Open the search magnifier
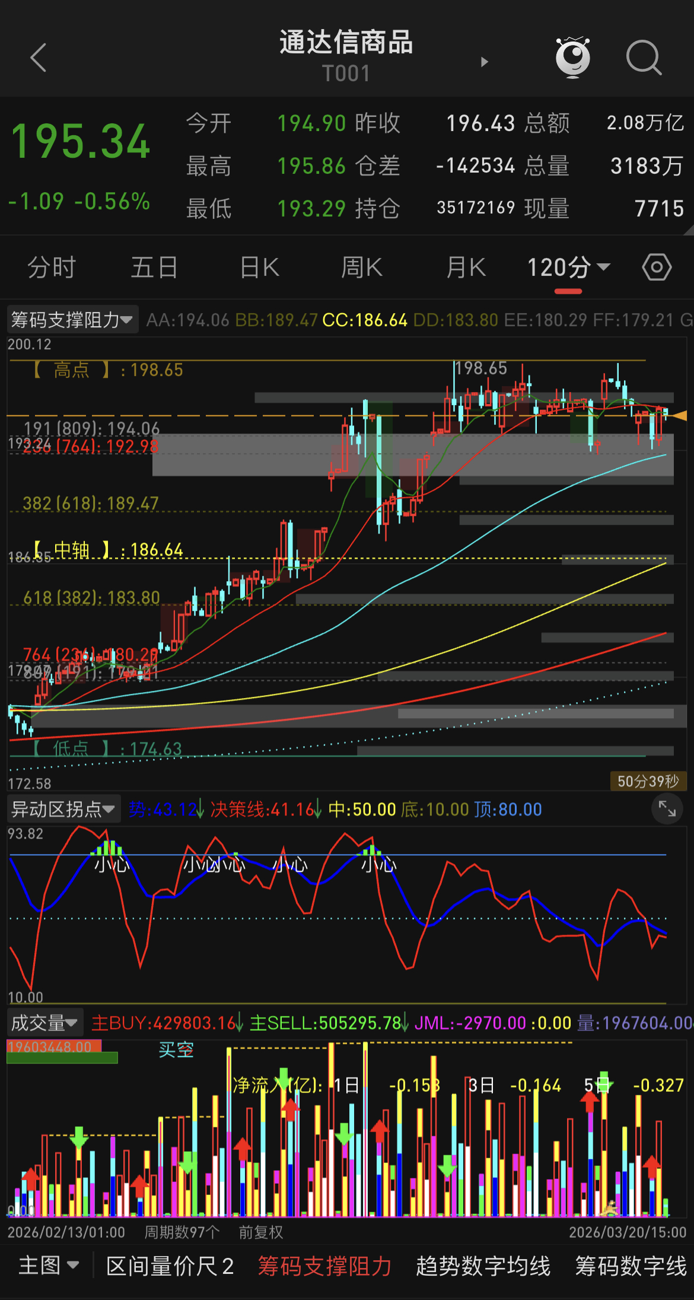Screen dimensions: 694x1300 tap(644, 58)
